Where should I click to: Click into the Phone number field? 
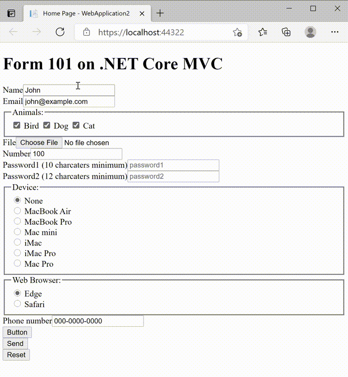tap(98, 321)
